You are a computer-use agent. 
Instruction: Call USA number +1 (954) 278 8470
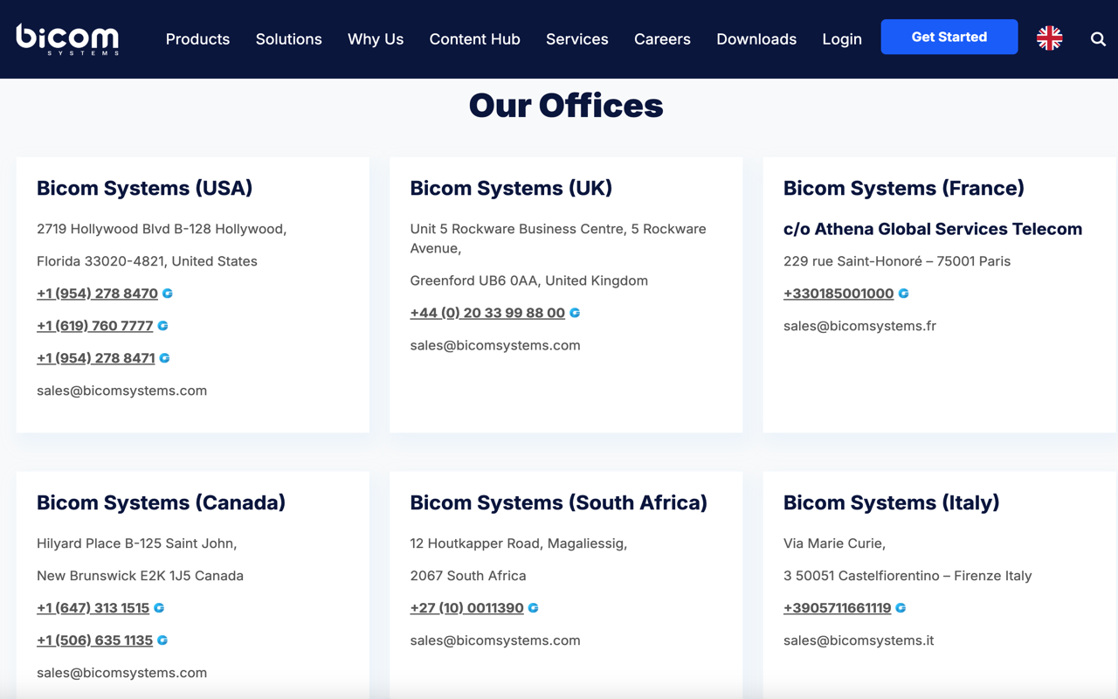click(x=97, y=294)
